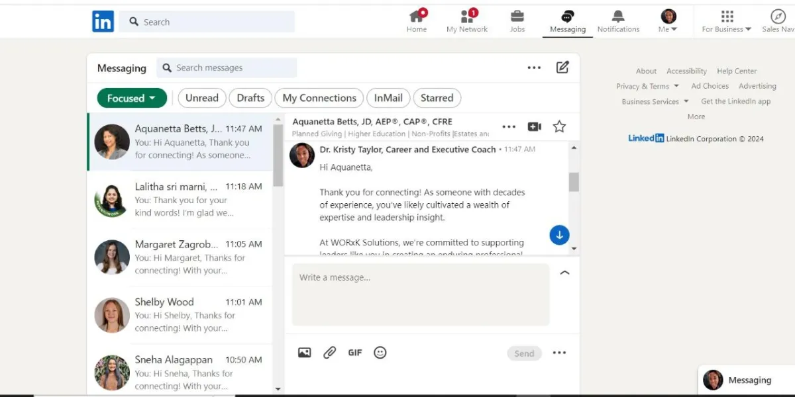Viewport: 795px width, 397px height.
Task: Expand the compose box chevron
Action: point(564,273)
